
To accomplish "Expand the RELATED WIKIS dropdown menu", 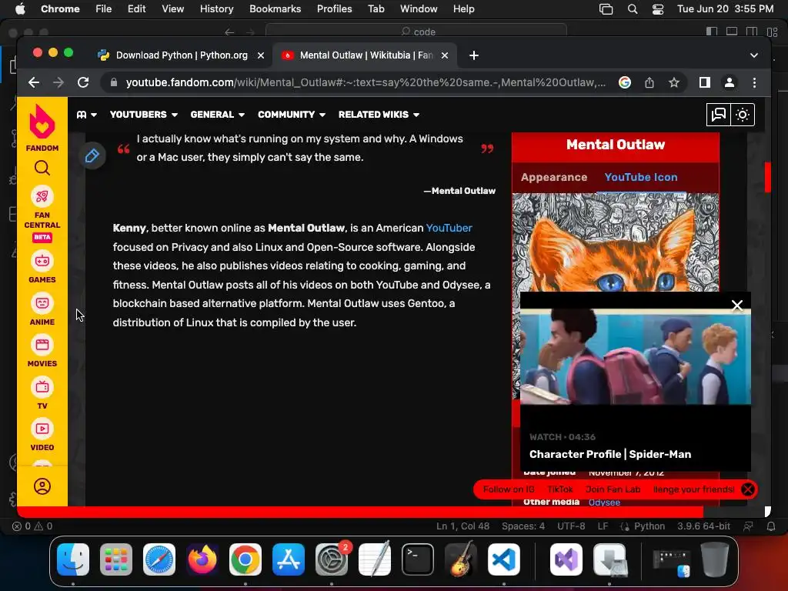I will (379, 115).
